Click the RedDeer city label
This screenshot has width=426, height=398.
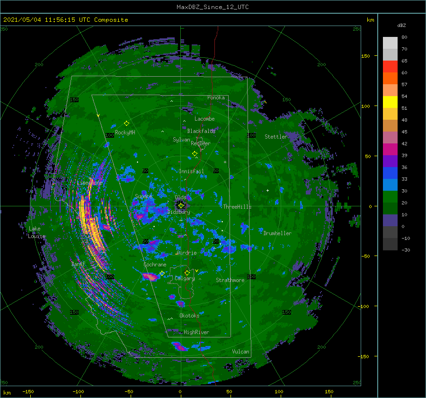point(201,143)
